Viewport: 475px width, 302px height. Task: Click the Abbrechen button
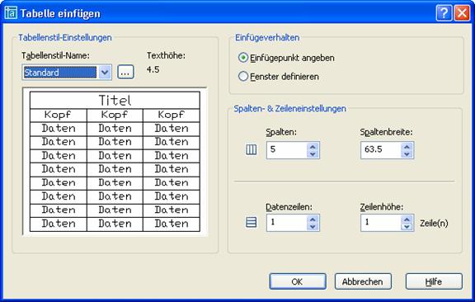(x=363, y=281)
